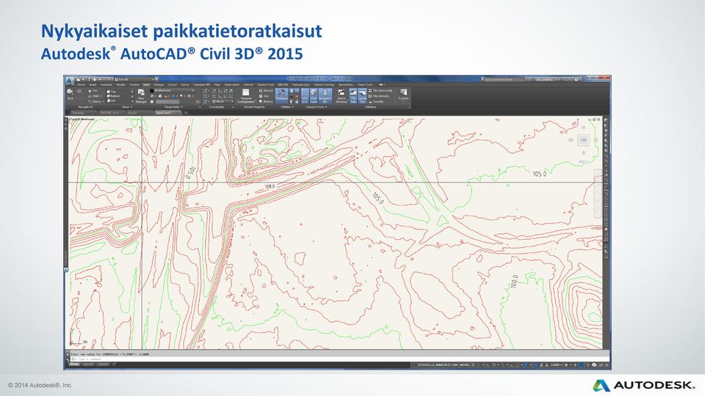The image size is (705, 396).
Task: Expand the Visual Styles panel
Action: pyautogui.click(x=173, y=107)
